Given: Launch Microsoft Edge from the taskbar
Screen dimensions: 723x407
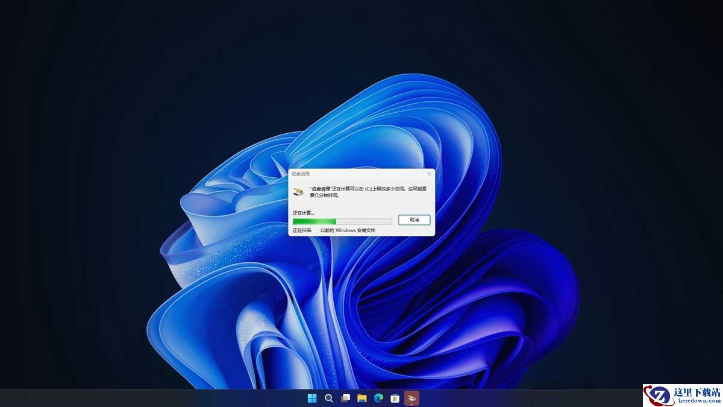Looking at the screenshot, I should pyautogui.click(x=378, y=398).
